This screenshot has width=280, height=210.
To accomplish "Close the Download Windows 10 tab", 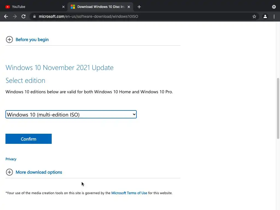I will coord(129,7).
